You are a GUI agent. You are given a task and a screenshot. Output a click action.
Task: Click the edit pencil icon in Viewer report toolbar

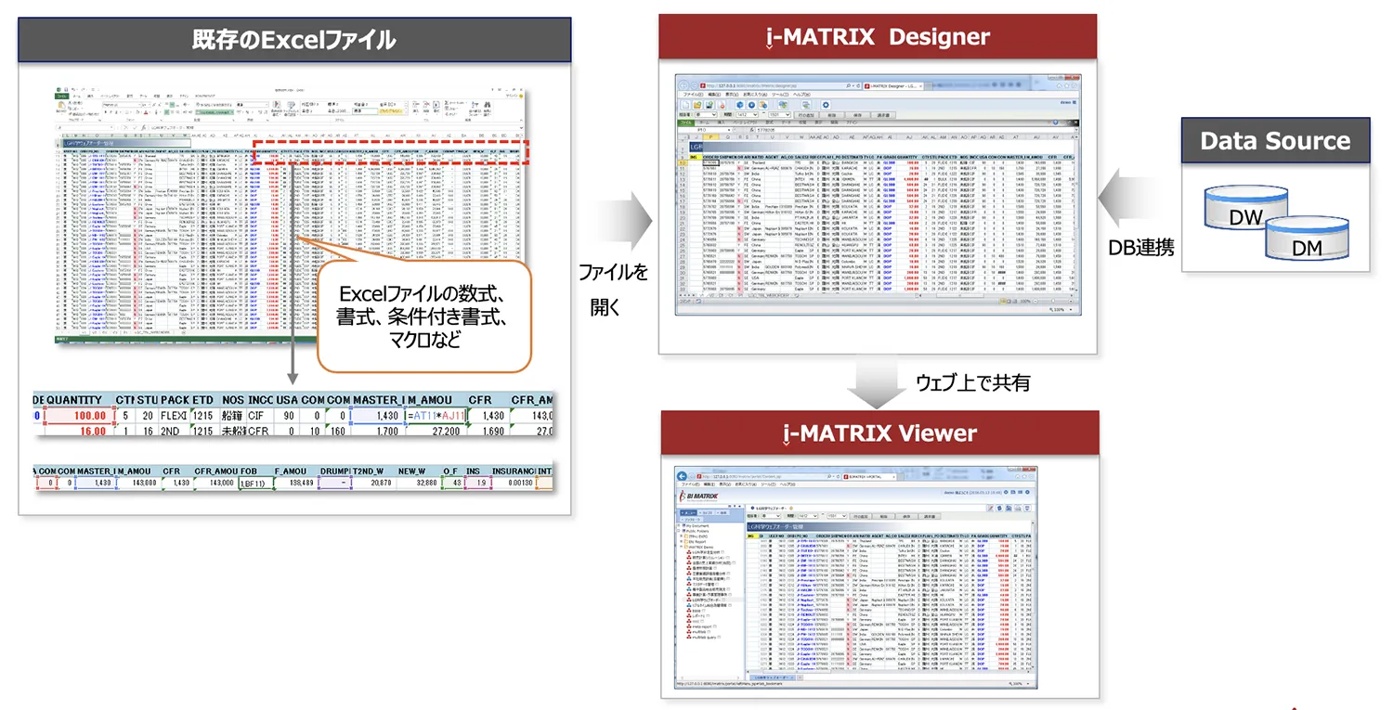[x=991, y=508]
